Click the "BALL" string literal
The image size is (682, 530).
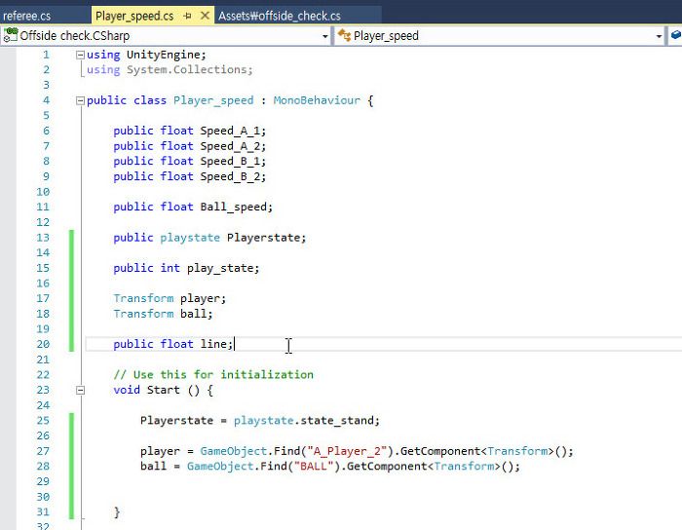point(314,467)
